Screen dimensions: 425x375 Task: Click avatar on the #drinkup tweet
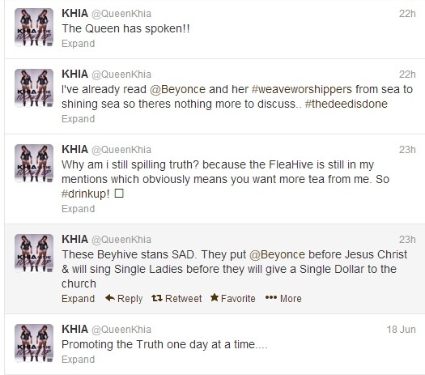34,164
